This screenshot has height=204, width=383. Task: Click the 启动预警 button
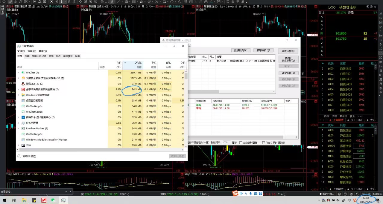tap(288, 51)
